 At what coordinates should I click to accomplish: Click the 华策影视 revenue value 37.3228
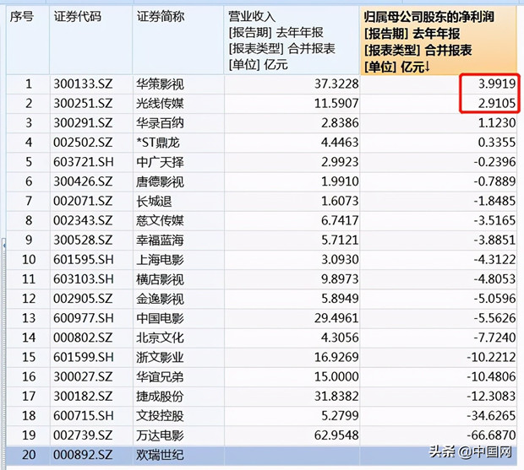coord(292,84)
